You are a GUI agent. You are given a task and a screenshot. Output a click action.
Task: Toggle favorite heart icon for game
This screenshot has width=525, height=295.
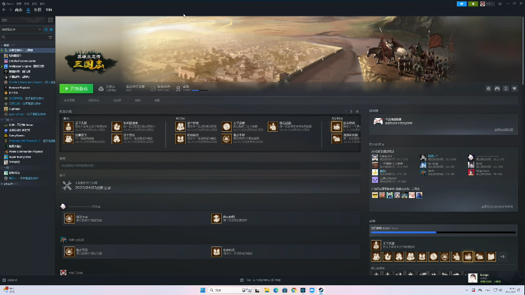pyautogui.click(x=514, y=88)
